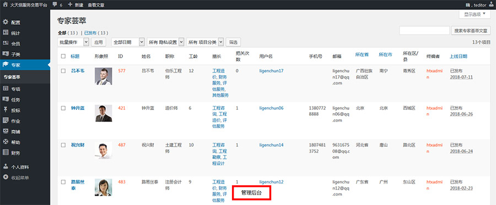Click the 搜索专家荟萃文章 search button
Image resolution: width=496 pixels, height=205 pixels.
click(471, 31)
